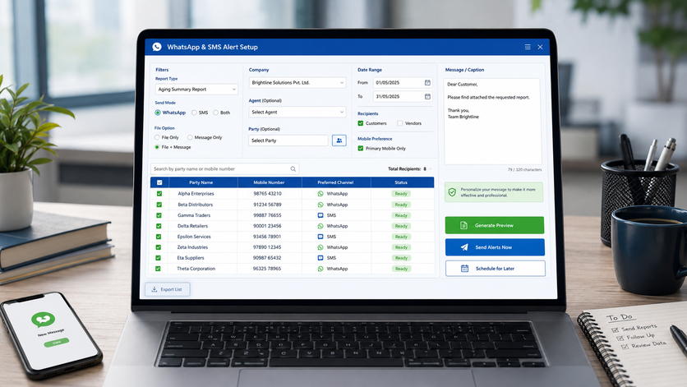Click the Select Party input field
Viewport: 687px width, 387px height.
288,141
